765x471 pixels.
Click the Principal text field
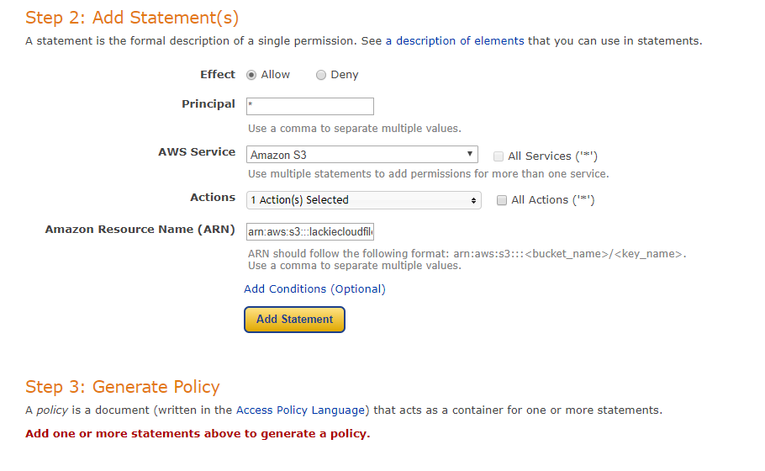tap(309, 106)
